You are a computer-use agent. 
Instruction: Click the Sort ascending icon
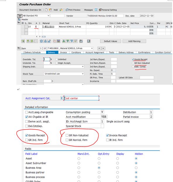point(64,41)
